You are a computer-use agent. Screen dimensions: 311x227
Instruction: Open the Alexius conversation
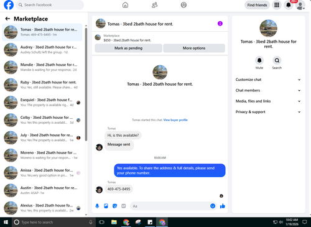42,208
